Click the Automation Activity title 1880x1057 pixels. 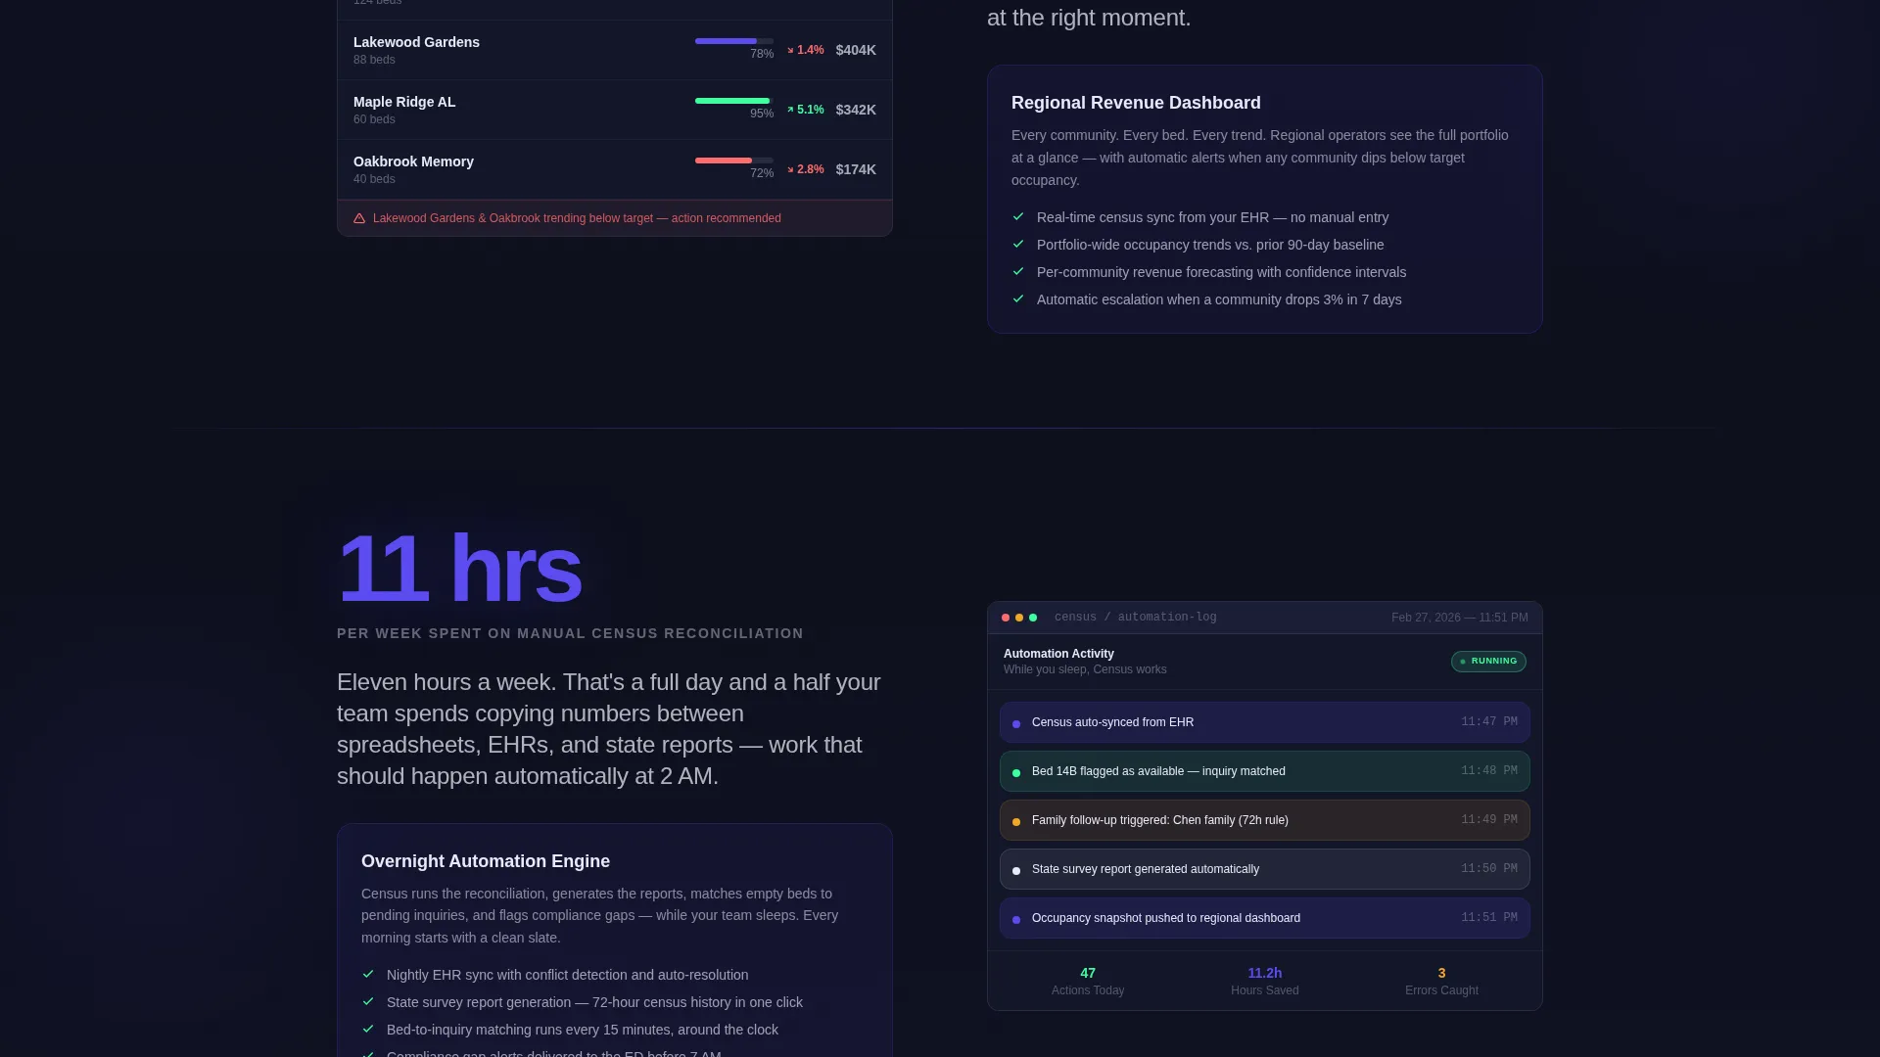(x=1058, y=654)
